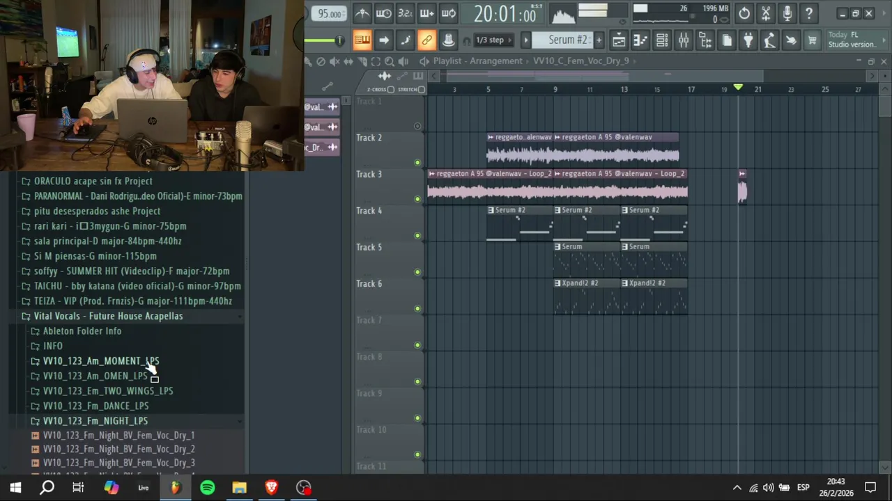Open the shopping cart content library icon

(813, 40)
